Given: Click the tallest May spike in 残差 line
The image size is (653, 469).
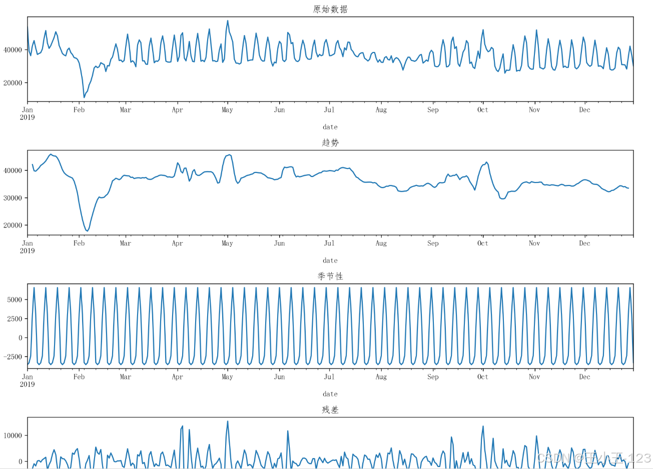Looking at the screenshot, I should 228,421.
